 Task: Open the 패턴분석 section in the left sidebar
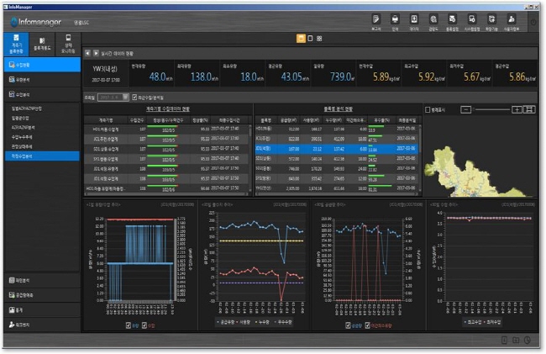click(42, 280)
